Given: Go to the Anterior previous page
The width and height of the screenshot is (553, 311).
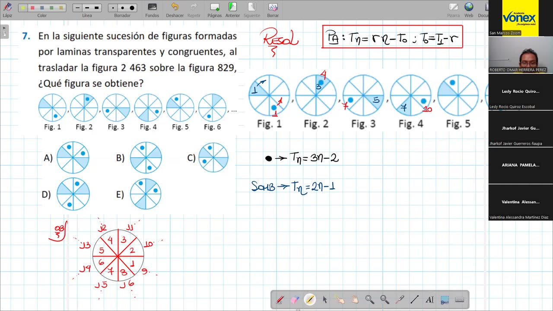Looking at the screenshot, I should tap(232, 10).
